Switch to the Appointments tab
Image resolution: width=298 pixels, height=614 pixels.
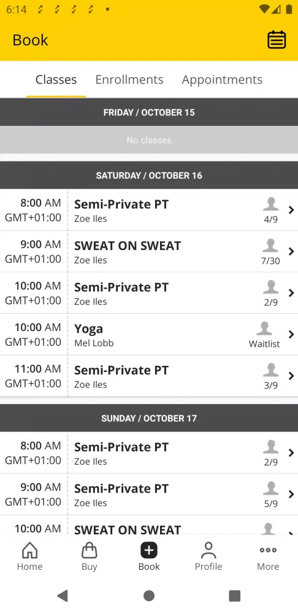[x=222, y=80]
